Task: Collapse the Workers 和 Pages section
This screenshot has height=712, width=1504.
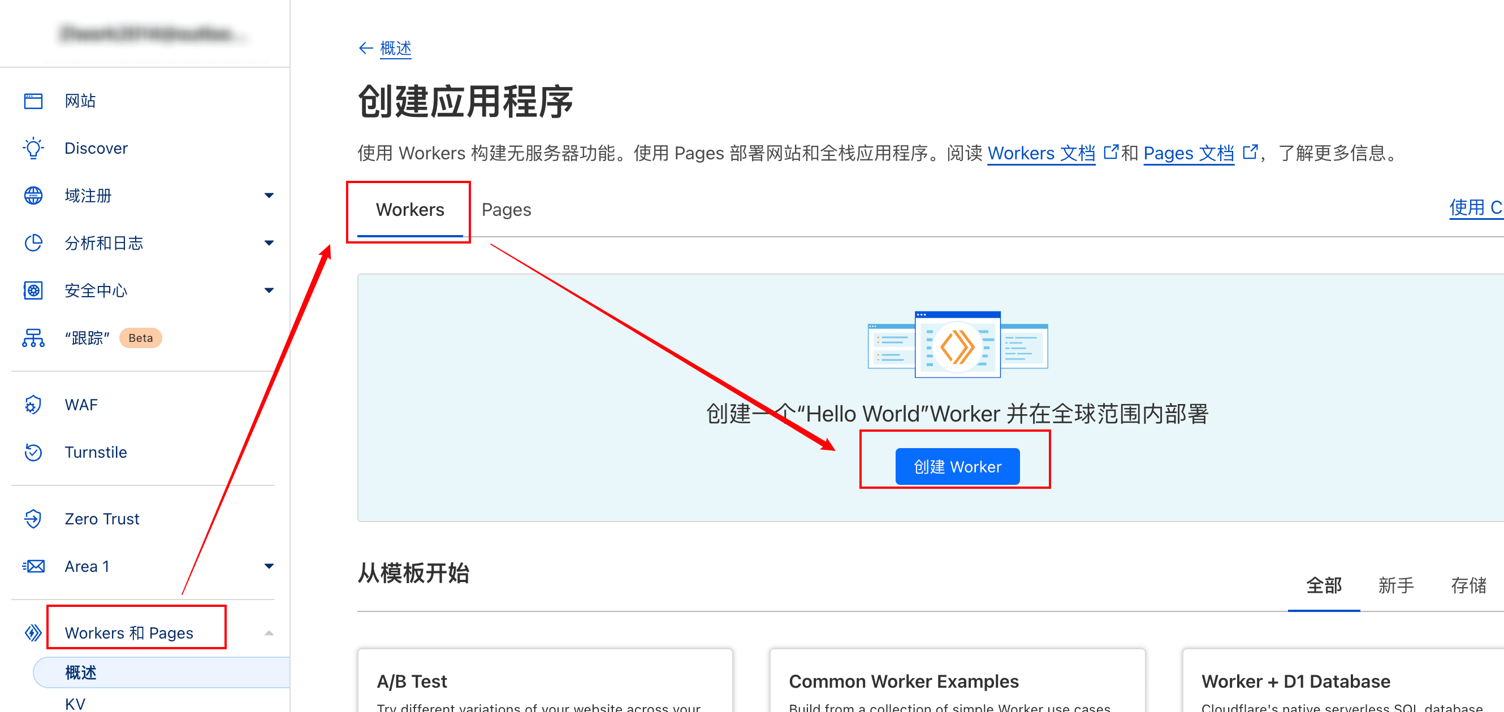Action: click(269, 633)
